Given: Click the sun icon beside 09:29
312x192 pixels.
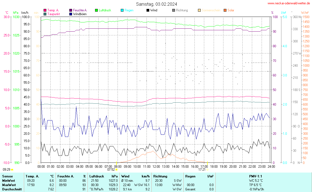Looking at the screenshot, I should [x=12, y=170].
